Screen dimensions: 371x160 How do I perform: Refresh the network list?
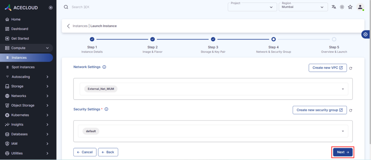point(351,68)
